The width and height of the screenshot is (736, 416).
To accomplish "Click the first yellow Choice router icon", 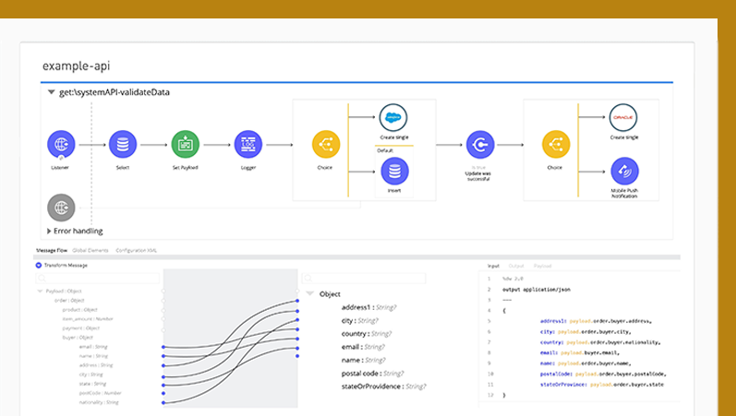I will (326, 144).
